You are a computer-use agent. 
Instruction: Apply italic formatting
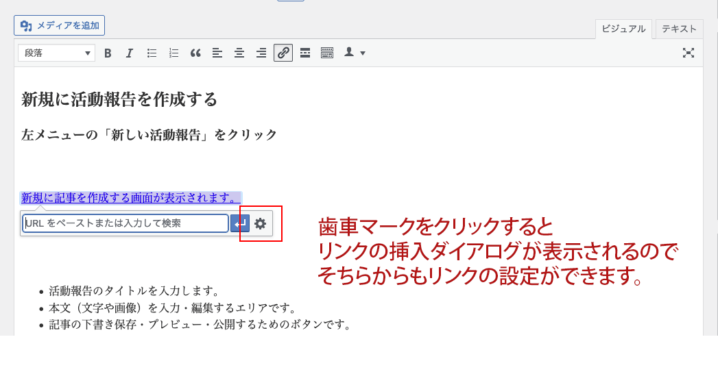[129, 53]
